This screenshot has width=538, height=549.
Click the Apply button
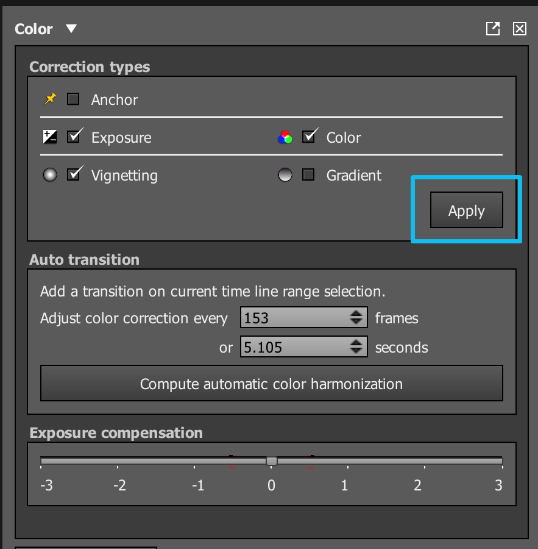coord(466,210)
